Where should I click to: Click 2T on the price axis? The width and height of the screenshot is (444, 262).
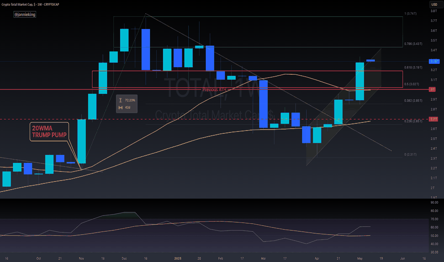[433, 188]
